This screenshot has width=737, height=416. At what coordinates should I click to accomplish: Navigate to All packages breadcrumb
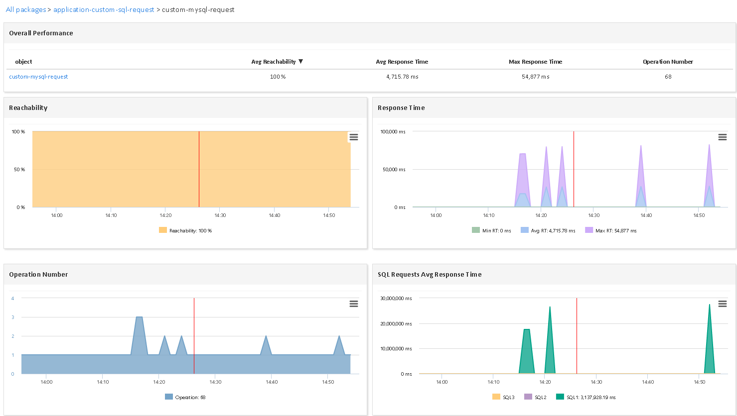(26, 10)
